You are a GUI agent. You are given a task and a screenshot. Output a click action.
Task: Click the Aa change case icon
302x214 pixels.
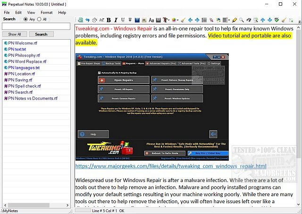tap(151, 20)
